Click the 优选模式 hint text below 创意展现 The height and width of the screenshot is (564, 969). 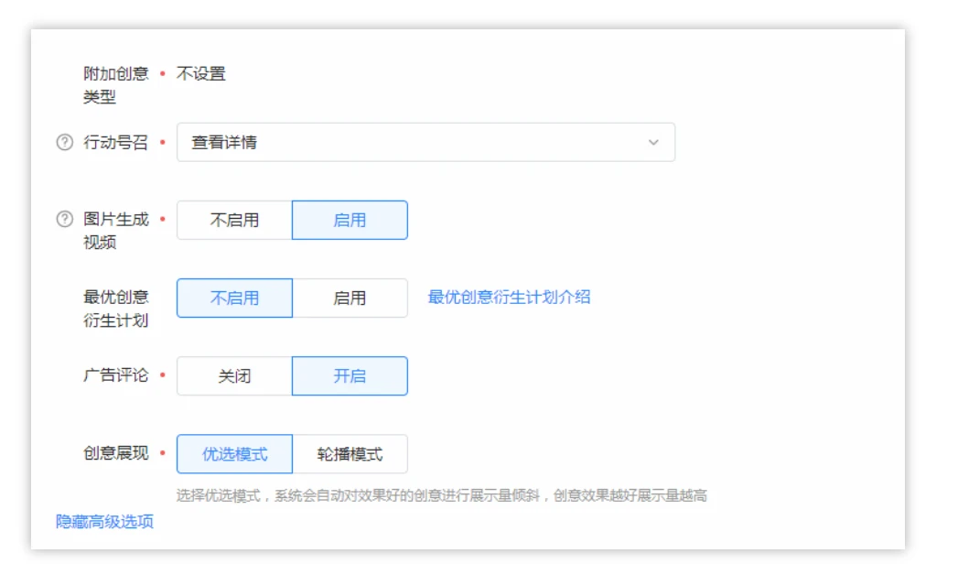point(441,496)
